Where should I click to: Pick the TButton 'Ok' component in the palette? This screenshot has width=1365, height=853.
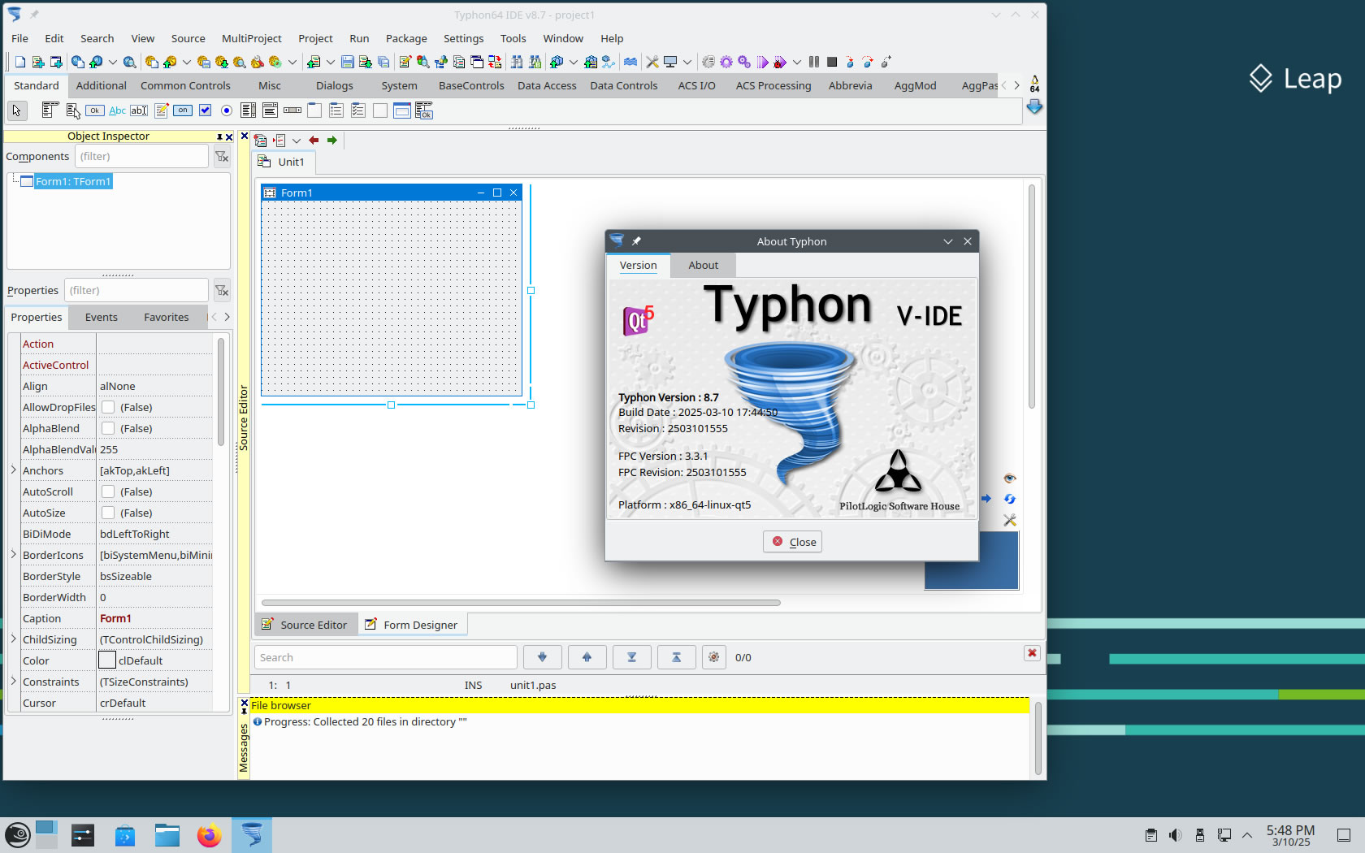coord(95,110)
